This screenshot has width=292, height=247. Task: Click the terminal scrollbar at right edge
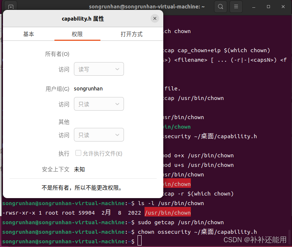coord(290,238)
